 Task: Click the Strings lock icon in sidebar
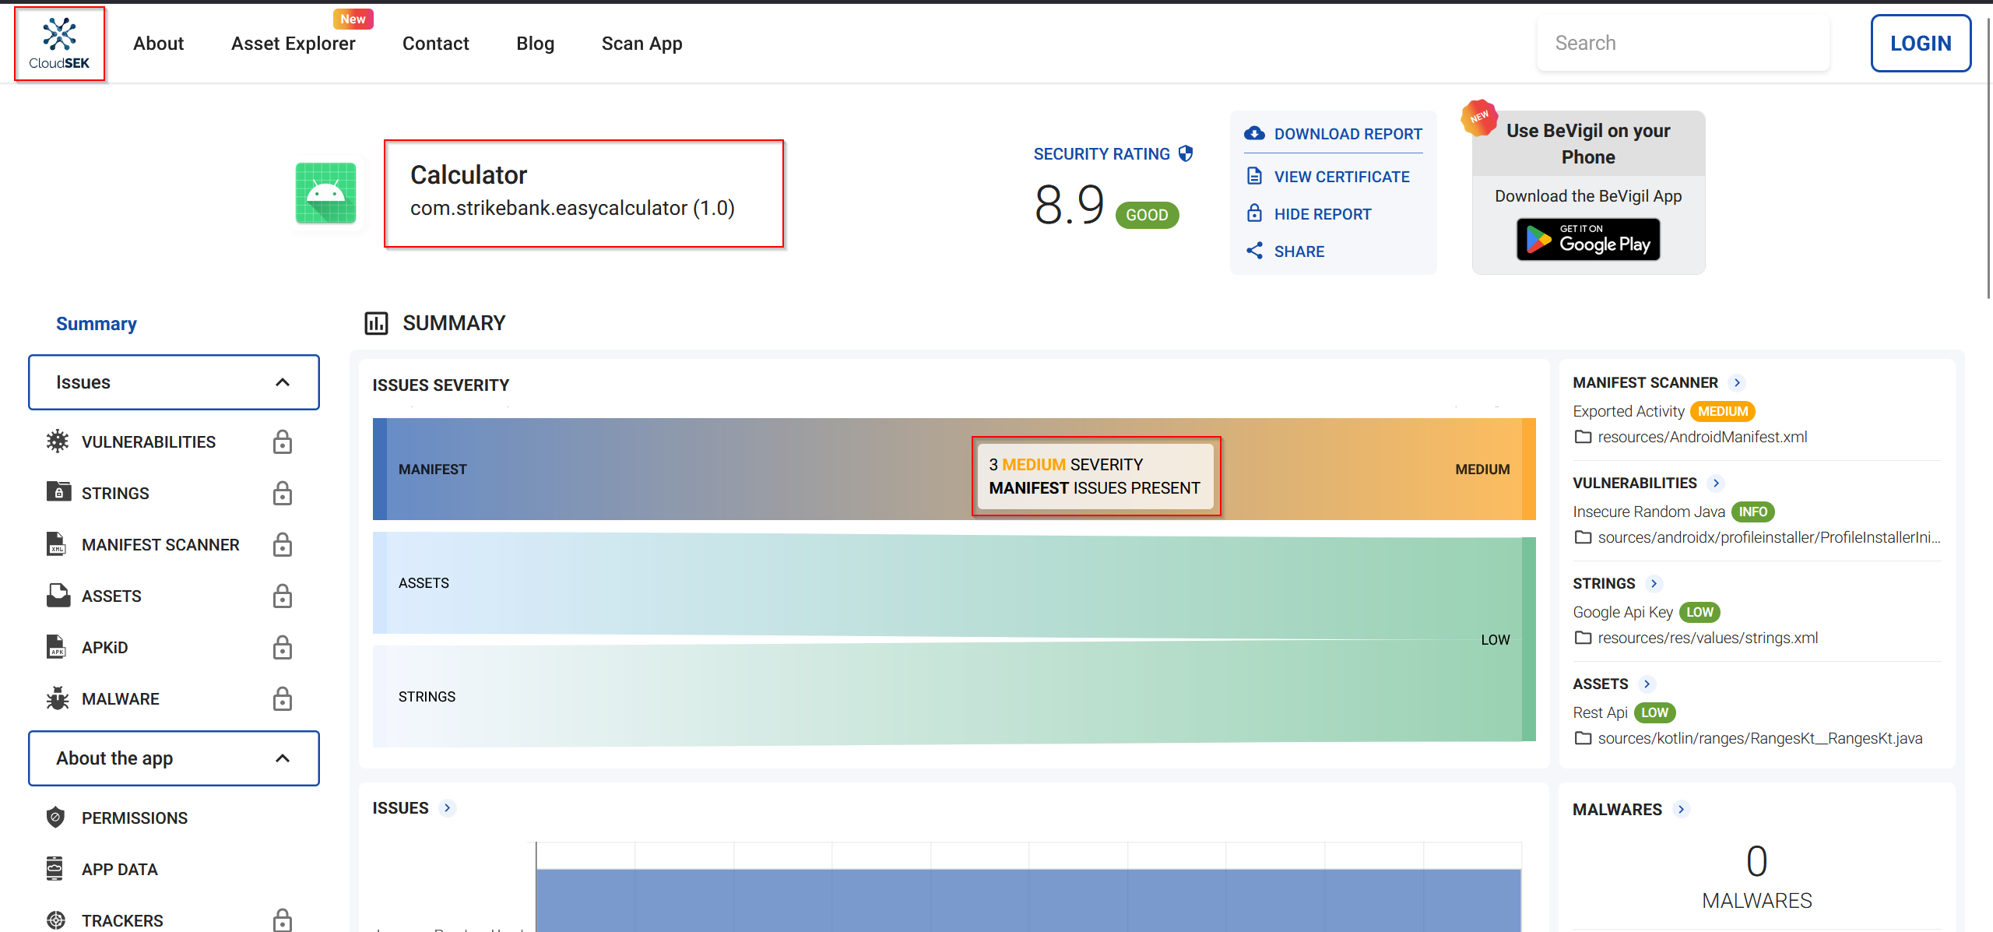[x=283, y=494]
